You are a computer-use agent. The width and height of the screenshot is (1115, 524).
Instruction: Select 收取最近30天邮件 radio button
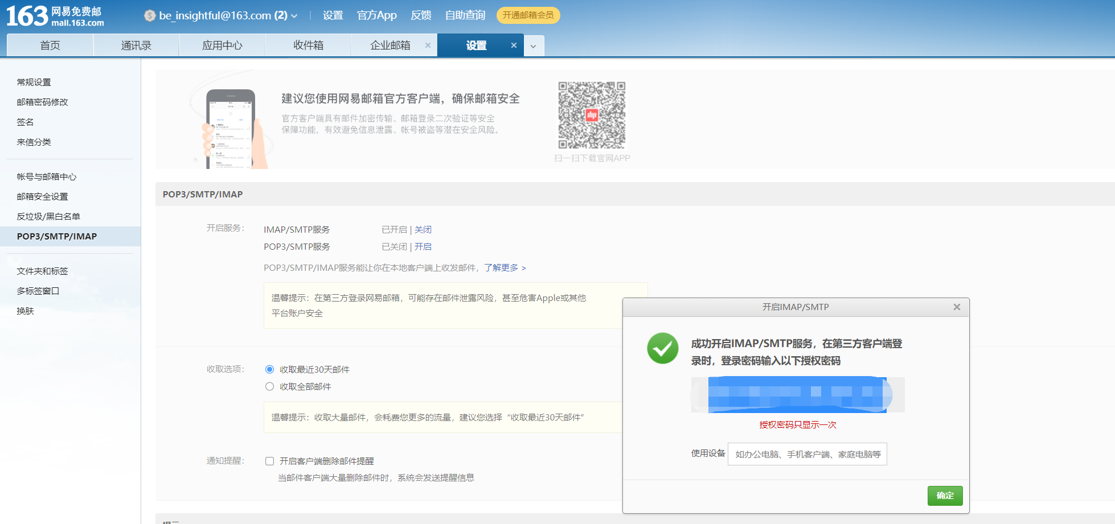[x=270, y=369]
